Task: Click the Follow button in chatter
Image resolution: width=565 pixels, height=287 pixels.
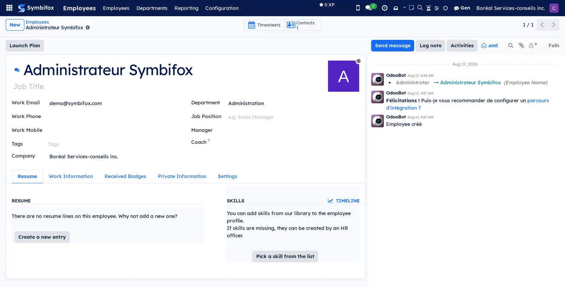Action: tap(554, 45)
